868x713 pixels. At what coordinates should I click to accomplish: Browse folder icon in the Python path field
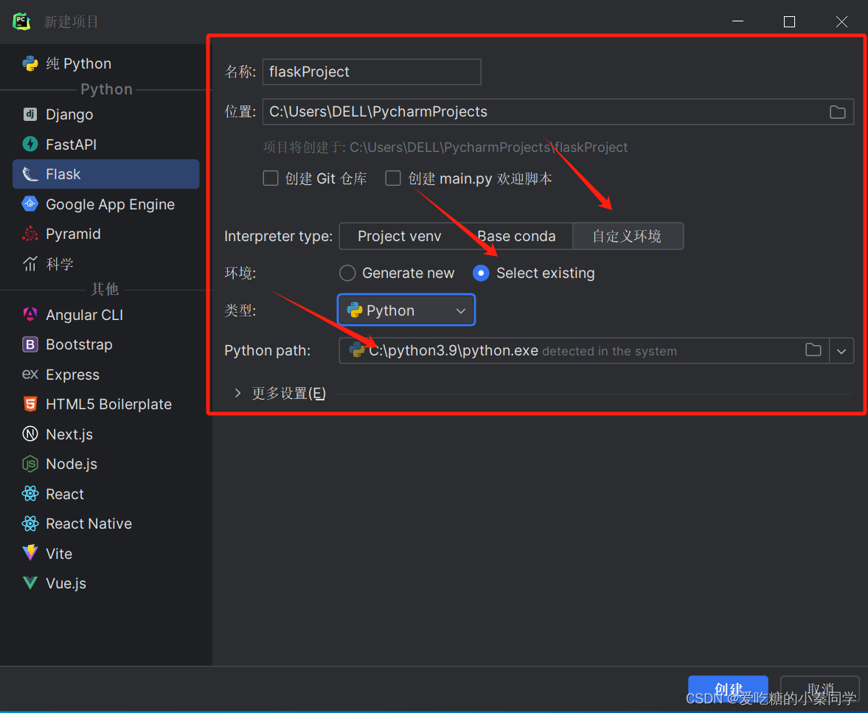(813, 349)
